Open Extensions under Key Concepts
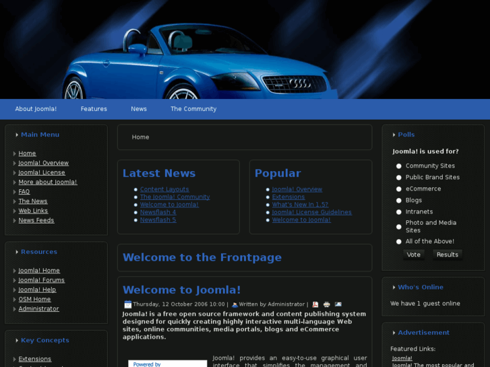The width and height of the screenshot is (490, 367). click(34, 359)
